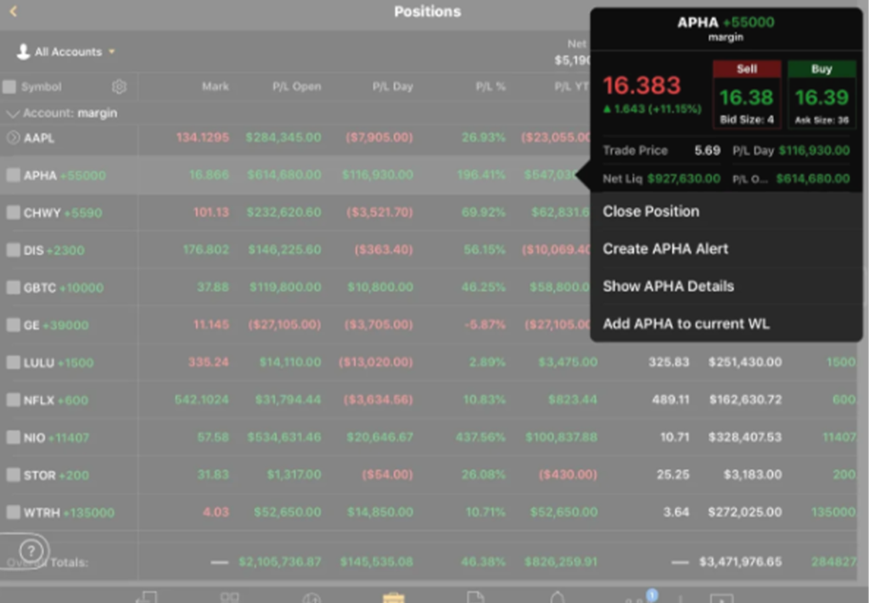
Task: Click the APHA P/L % value 196.41%
Action: click(481, 175)
